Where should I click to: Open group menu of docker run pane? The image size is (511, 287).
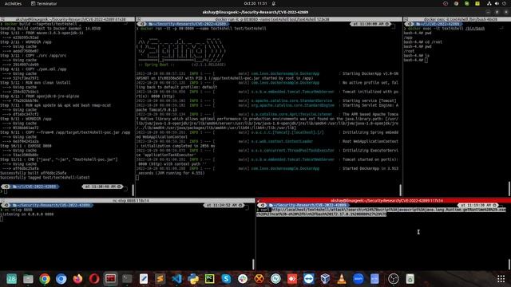coord(138,19)
